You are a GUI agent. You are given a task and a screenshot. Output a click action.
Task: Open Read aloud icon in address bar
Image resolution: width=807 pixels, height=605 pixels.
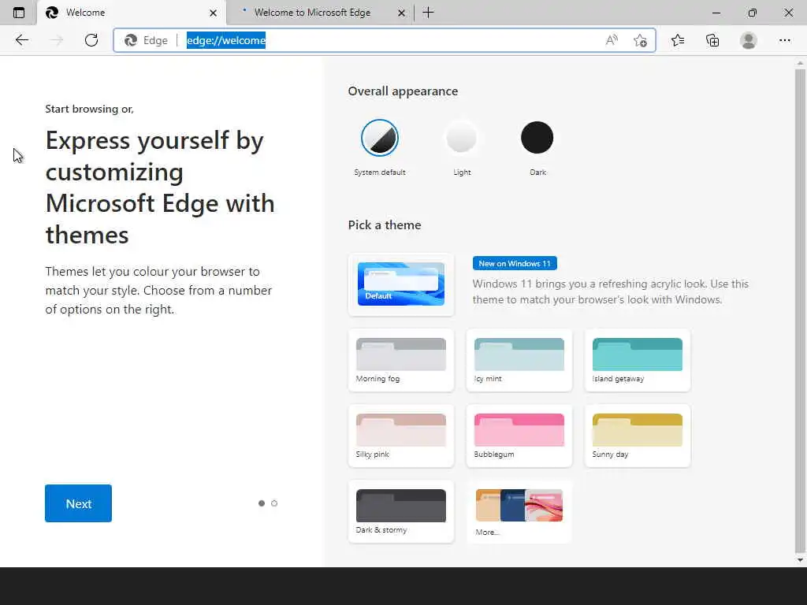[x=612, y=40]
